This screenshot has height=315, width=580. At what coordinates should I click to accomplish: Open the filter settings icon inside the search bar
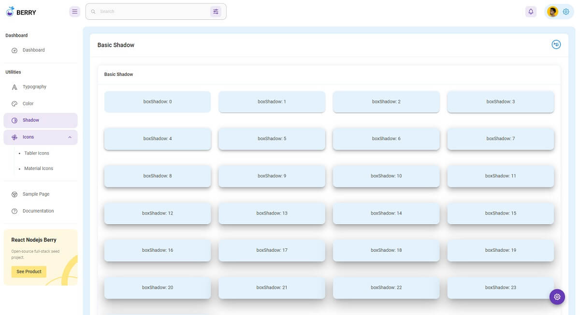(216, 11)
